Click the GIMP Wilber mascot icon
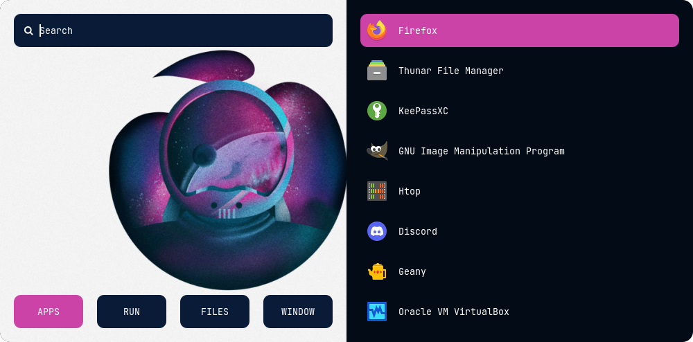 click(x=377, y=151)
